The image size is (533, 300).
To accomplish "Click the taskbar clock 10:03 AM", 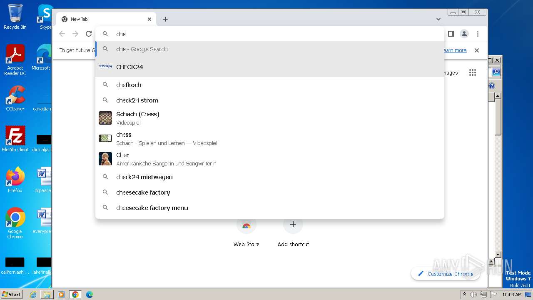I will pyautogui.click(x=512, y=295).
